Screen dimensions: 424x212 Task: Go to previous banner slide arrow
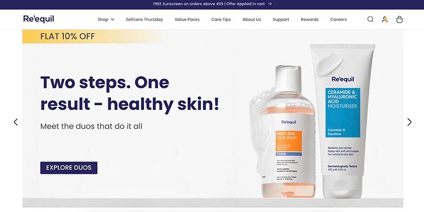tap(16, 122)
